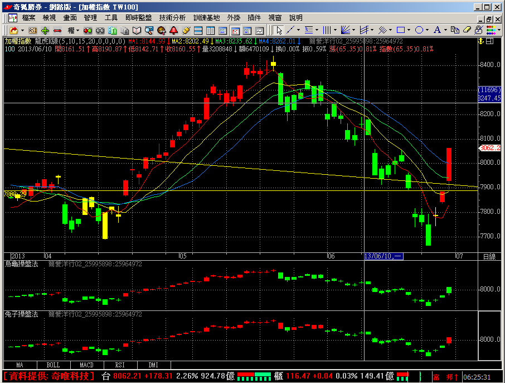Select the rectangle drawing tool

point(401,30)
